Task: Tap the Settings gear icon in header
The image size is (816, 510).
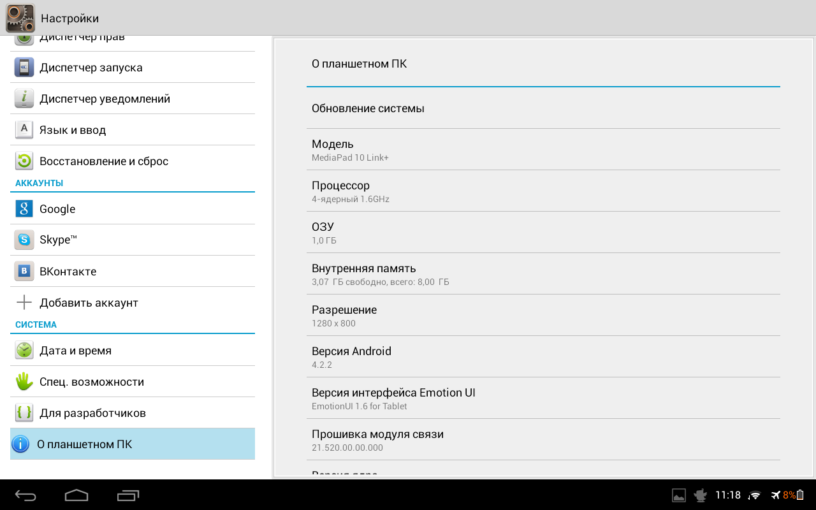Action: point(20,18)
